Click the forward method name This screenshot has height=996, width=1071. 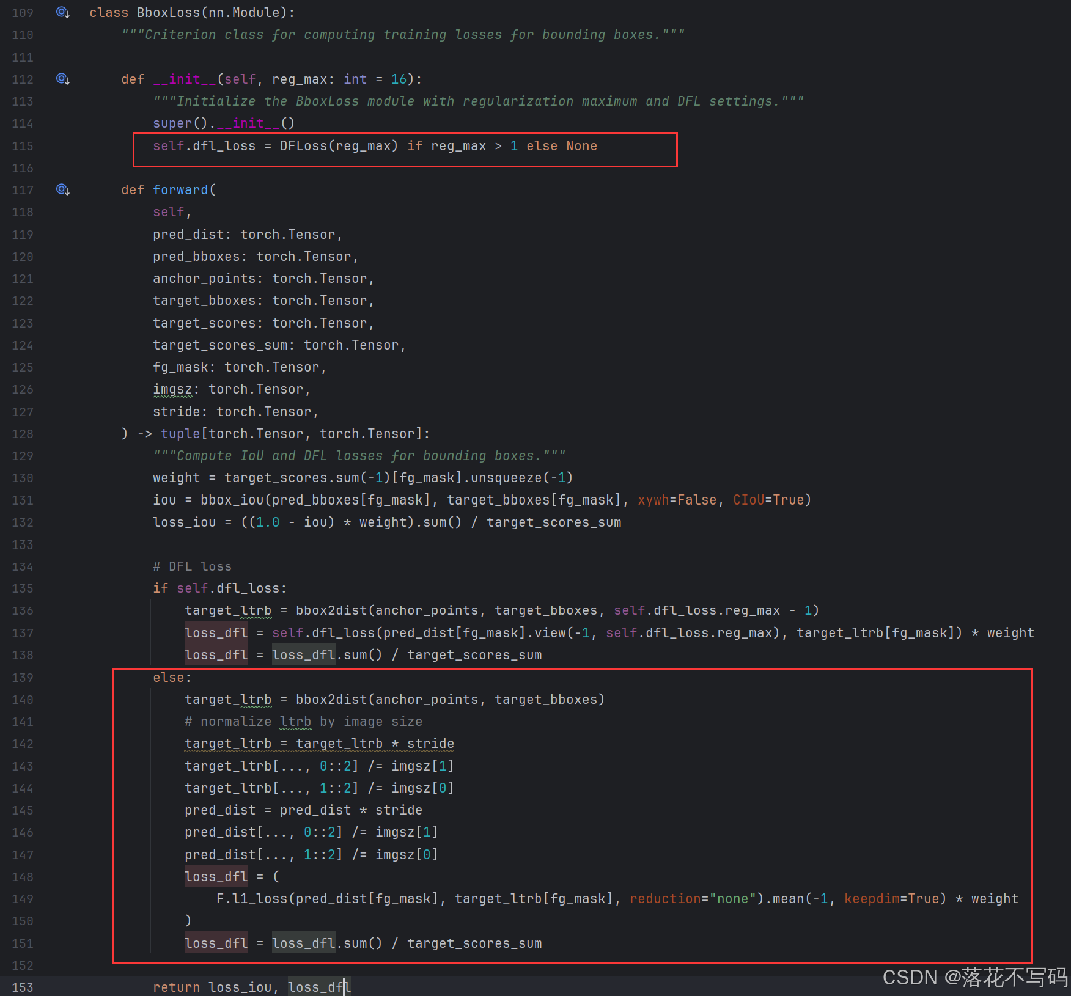click(x=180, y=190)
